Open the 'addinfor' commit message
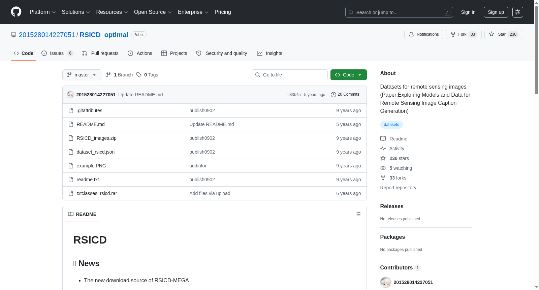 point(198,166)
